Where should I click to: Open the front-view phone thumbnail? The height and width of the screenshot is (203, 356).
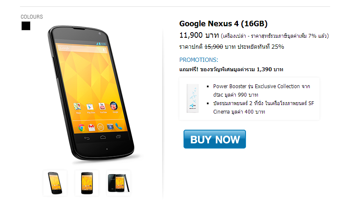click(87, 183)
